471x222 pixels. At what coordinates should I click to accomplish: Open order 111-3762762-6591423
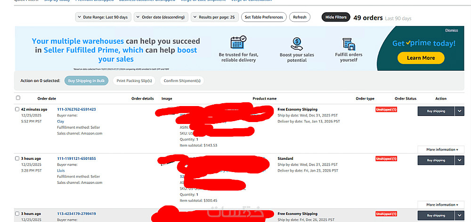(77, 109)
